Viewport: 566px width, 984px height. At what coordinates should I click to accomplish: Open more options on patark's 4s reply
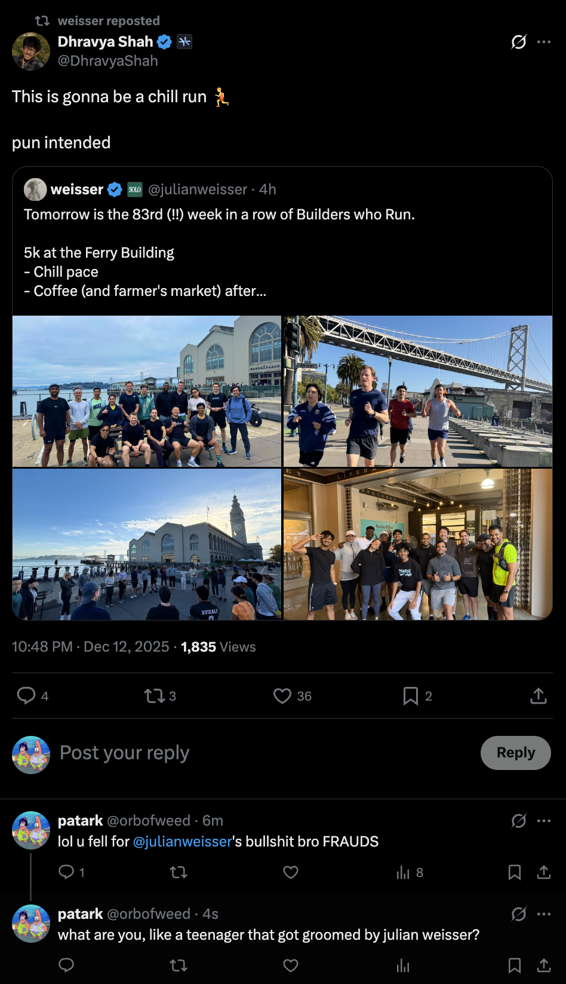click(x=544, y=914)
